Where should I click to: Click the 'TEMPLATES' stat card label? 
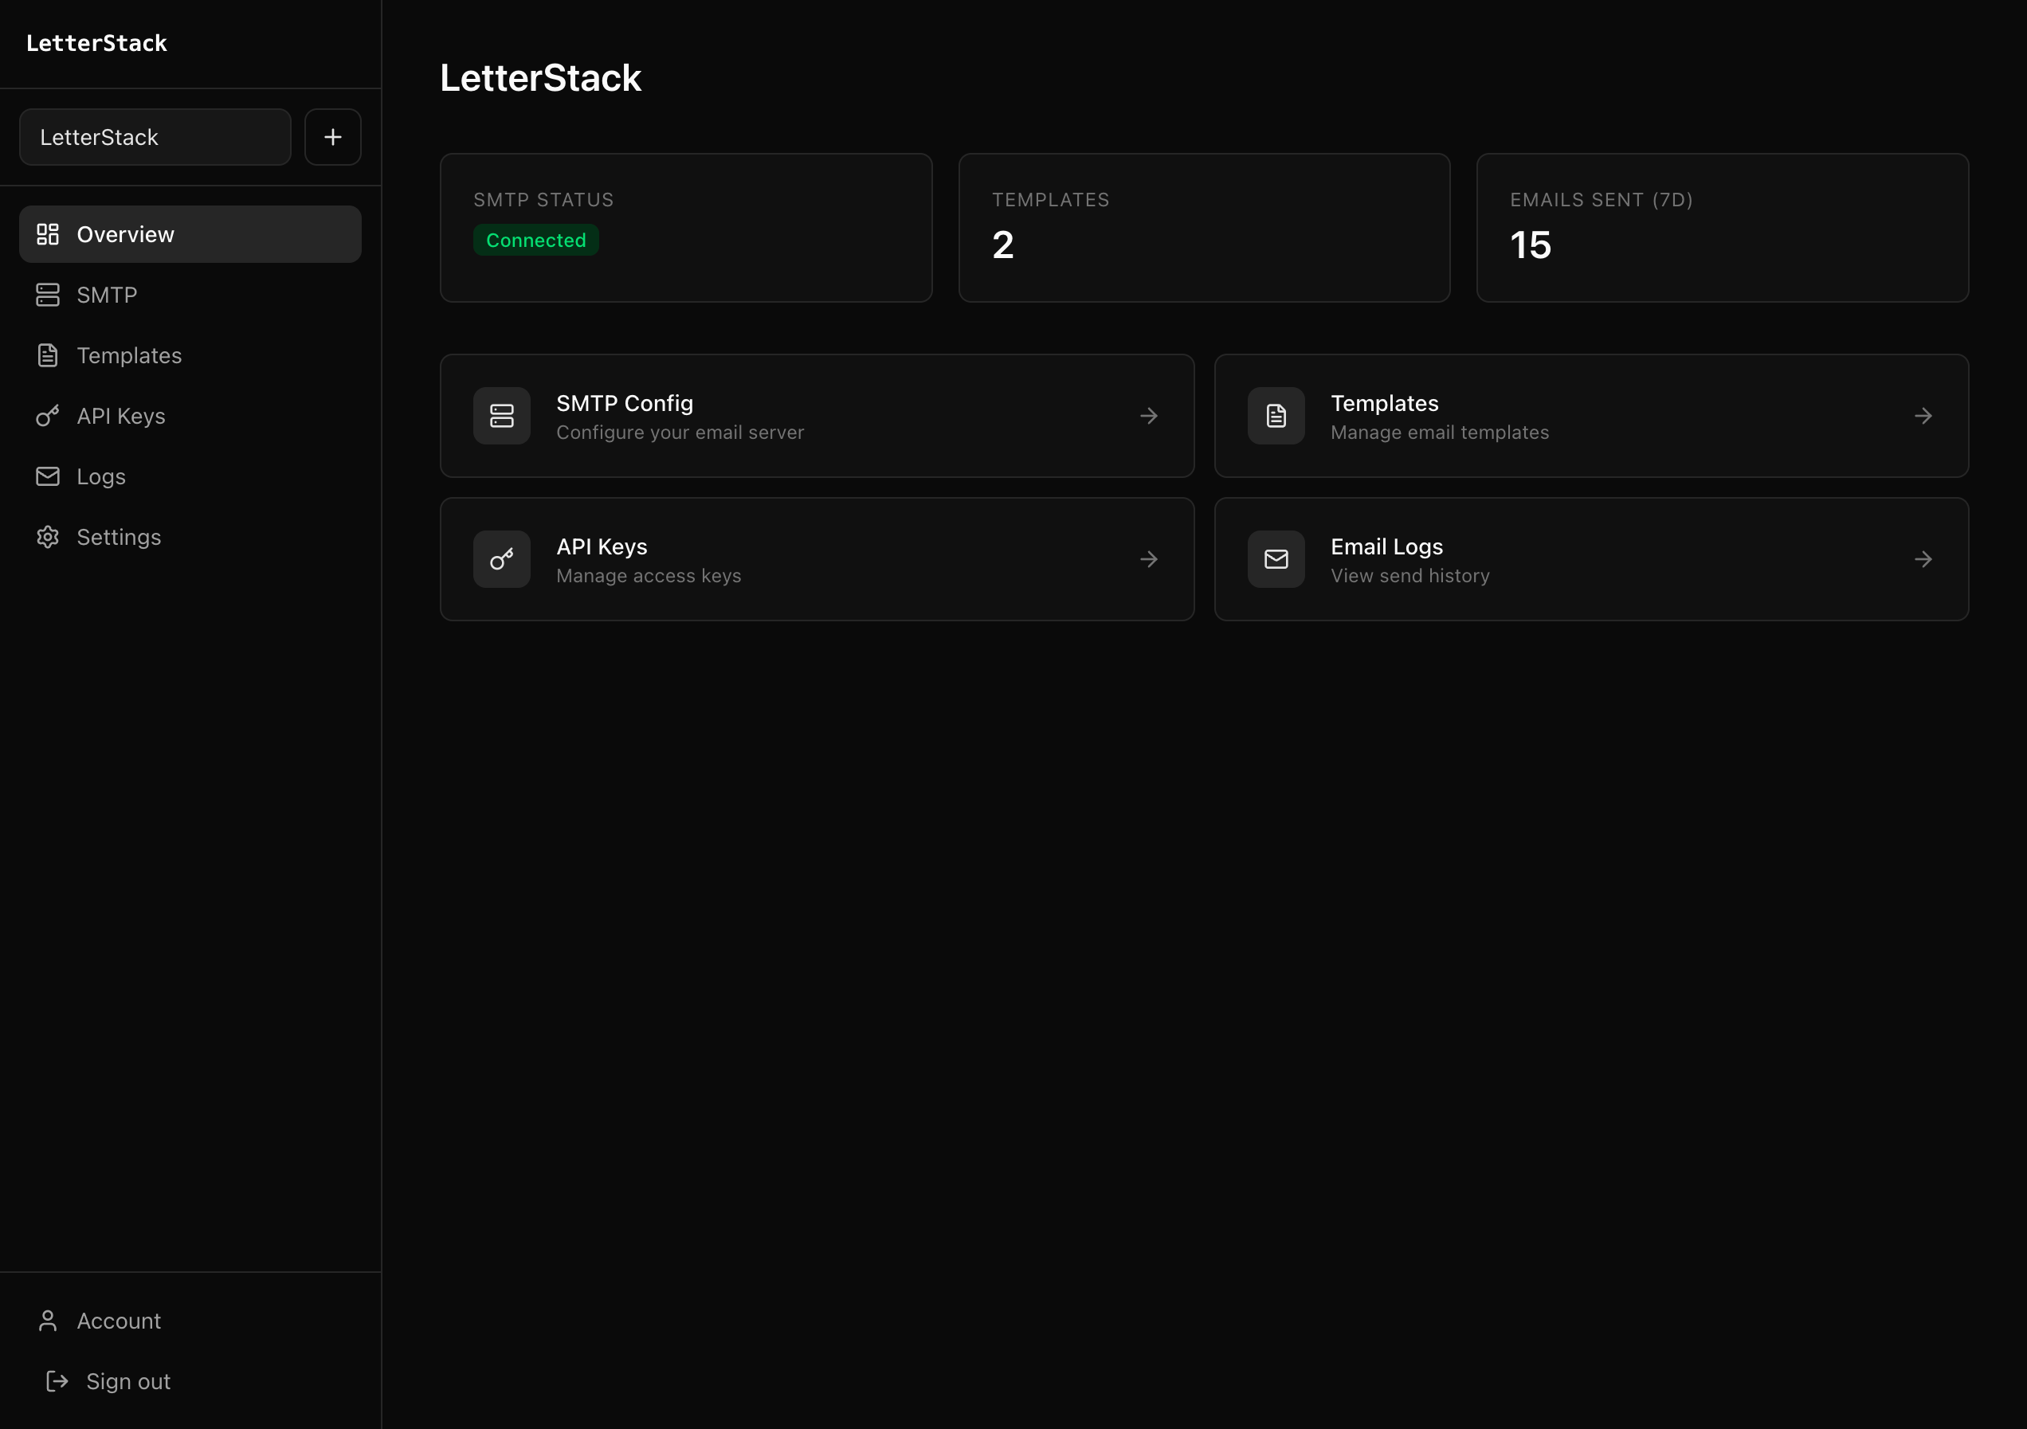pyautogui.click(x=1051, y=199)
